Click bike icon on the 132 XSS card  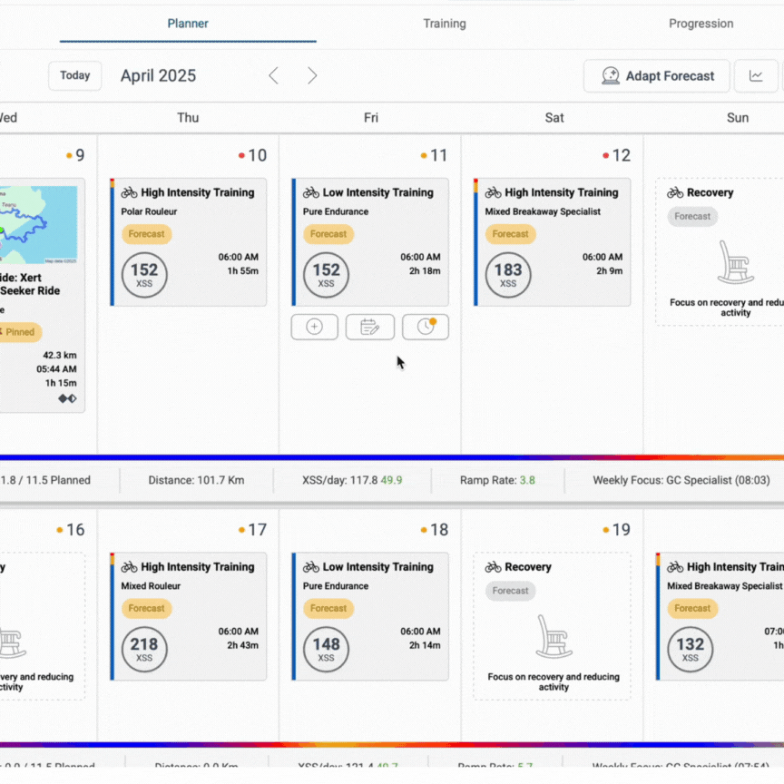tap(675, 567)
